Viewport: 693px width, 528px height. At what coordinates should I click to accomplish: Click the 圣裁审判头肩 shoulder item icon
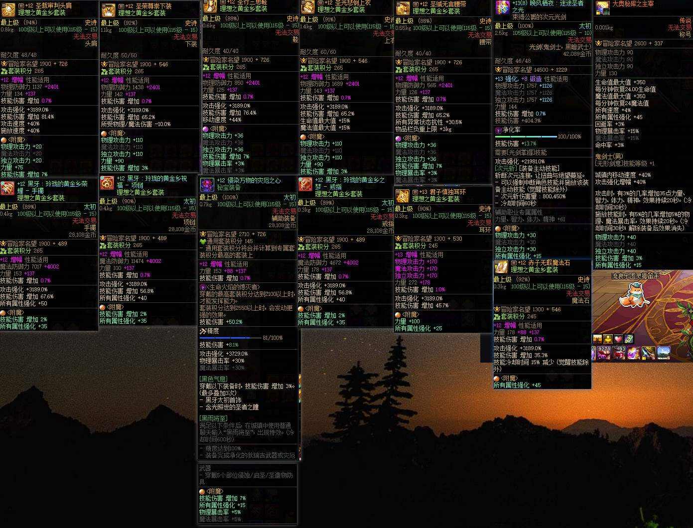(x=8, y=9)
